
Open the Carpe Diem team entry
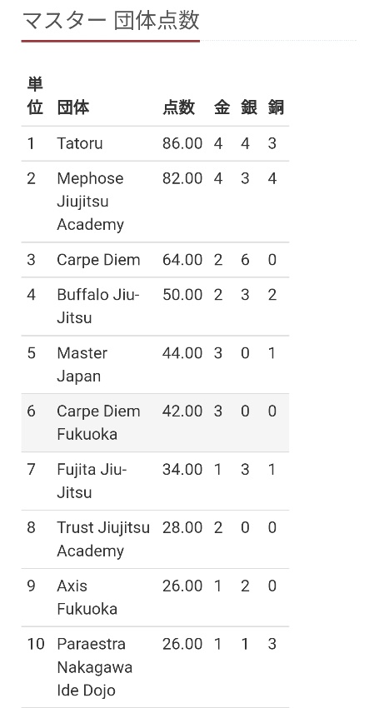click(98, 260)
